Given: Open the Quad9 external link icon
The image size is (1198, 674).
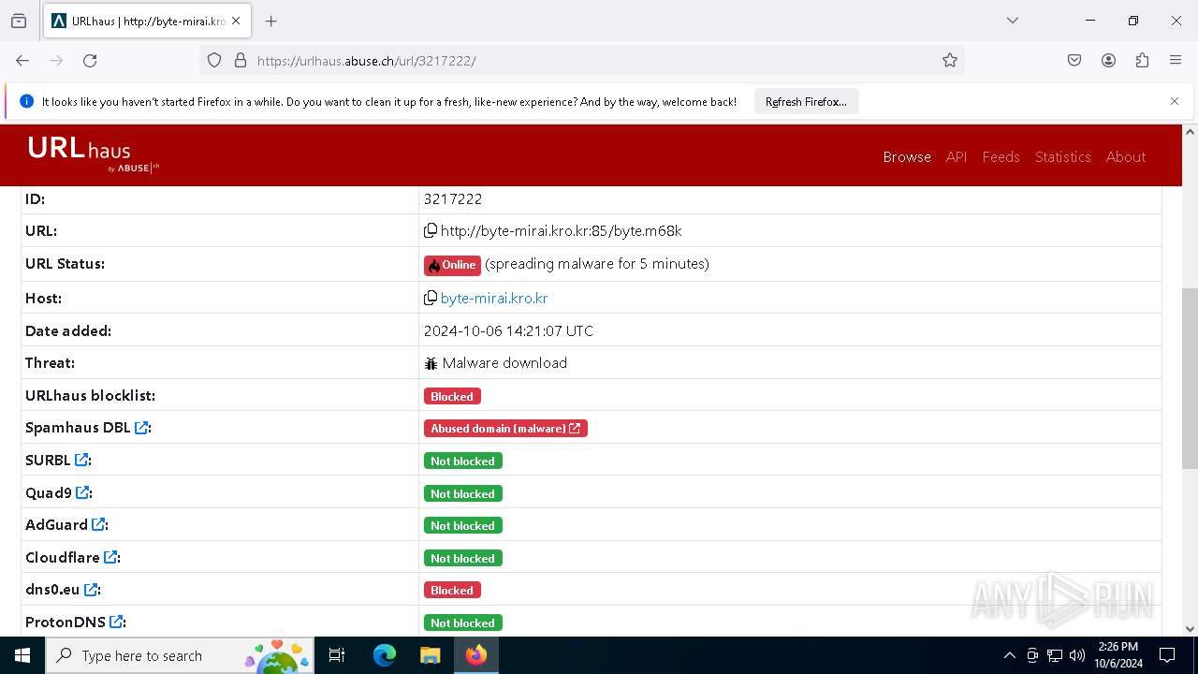Looking at the screenshot, I should (x=82, y=492).
